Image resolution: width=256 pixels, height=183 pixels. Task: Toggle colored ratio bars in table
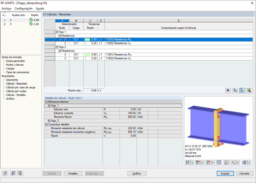[242, 90]
